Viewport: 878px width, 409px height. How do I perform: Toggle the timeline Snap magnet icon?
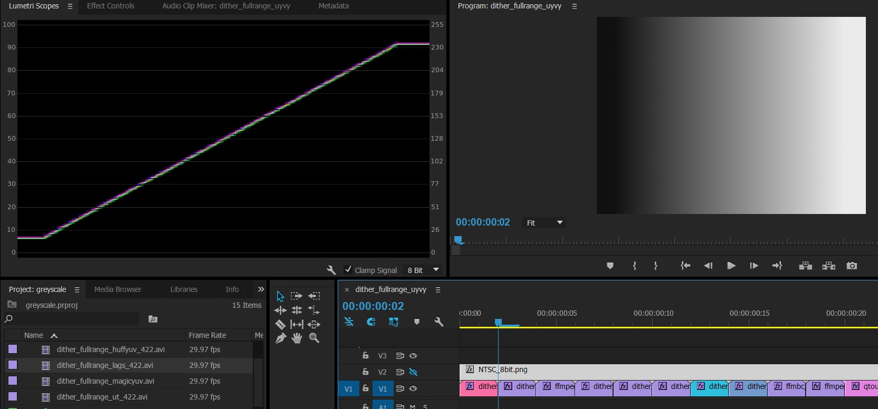(x=371, y=322)
